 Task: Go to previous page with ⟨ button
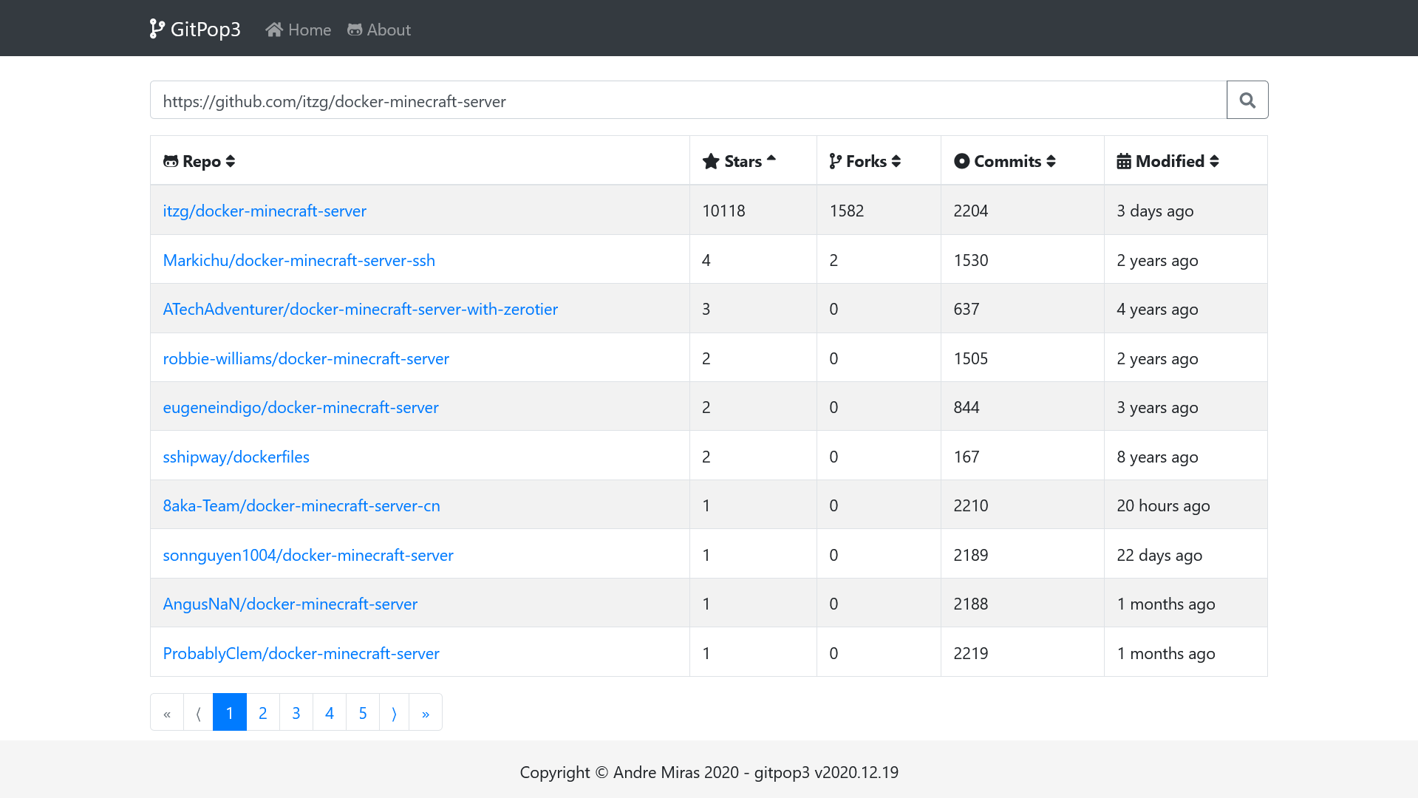tap(198, 712)
